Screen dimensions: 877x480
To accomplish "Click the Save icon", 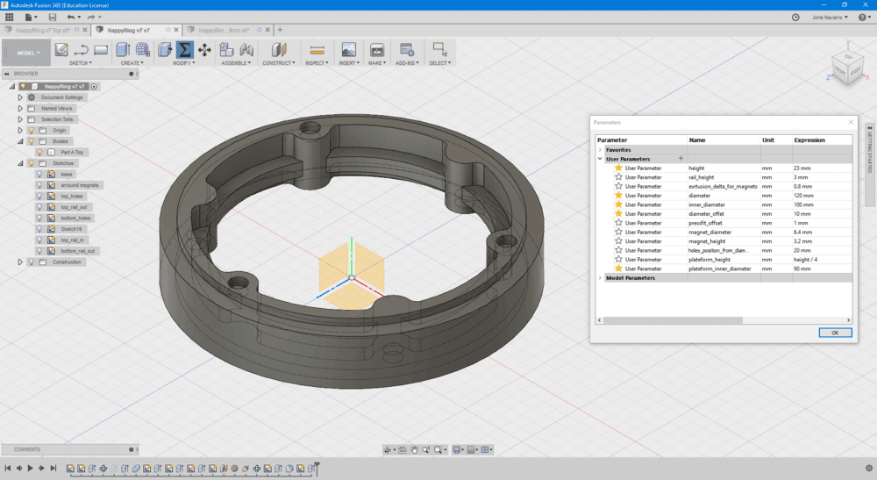I will point(52,18).
